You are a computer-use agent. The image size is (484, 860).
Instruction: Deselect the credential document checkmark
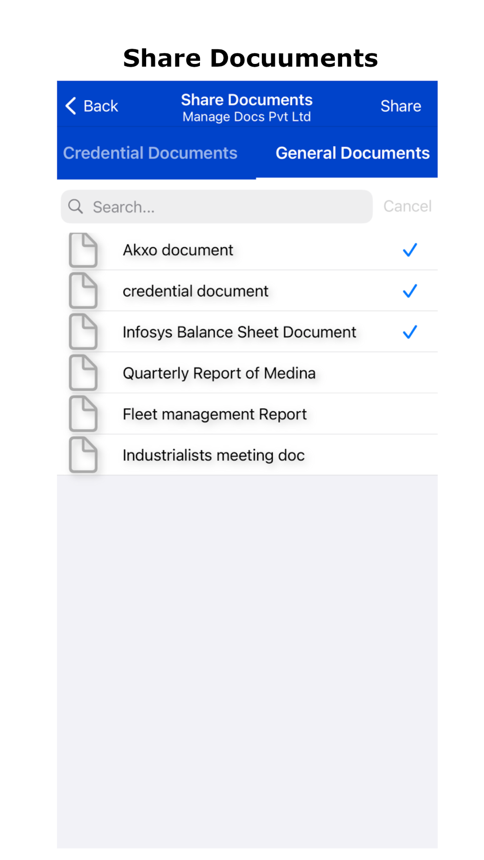[410, 291]
